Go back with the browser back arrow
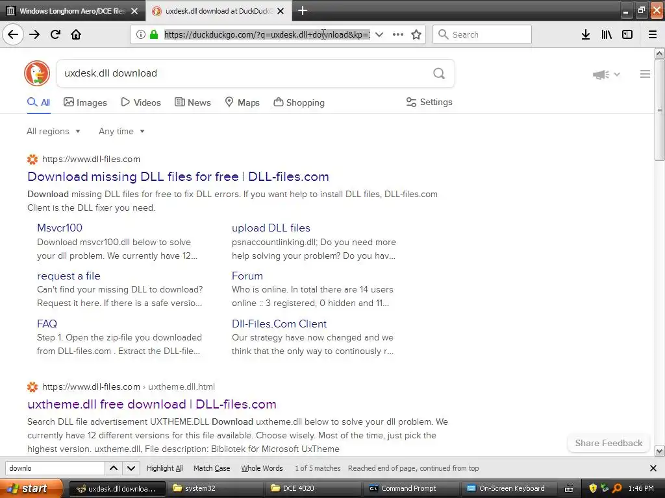The height and width of the screenshot is (498, 665). (x=13, y=34)
